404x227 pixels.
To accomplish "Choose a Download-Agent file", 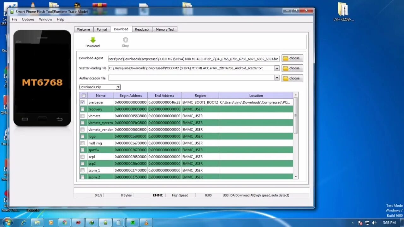I will tap(292, 58).
